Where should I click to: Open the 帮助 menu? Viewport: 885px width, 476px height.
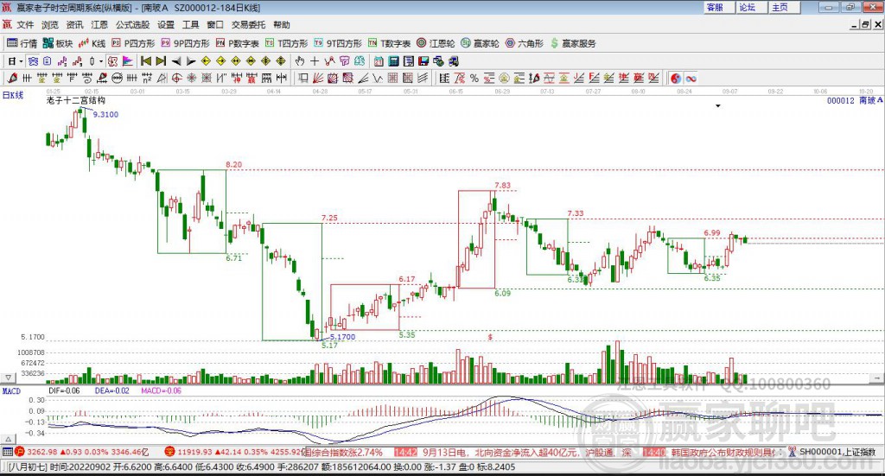[x=282, y=25]
